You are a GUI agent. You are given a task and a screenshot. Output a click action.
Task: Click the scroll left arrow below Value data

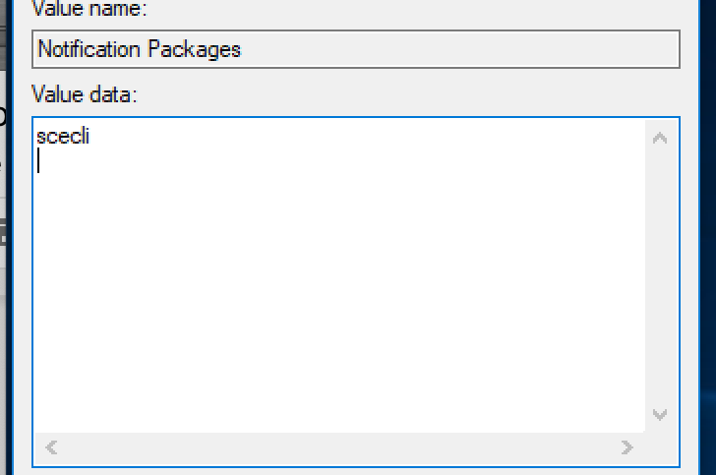[51, 447]
